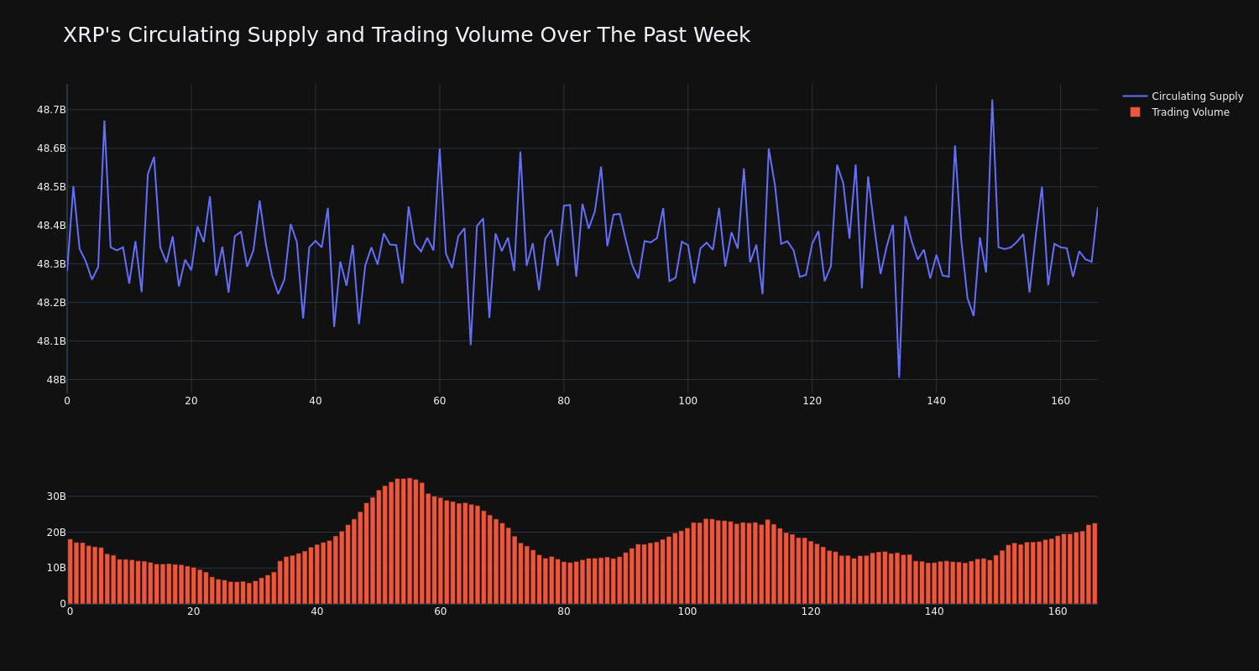Click the chart title about XRP's supply

[406, 35]
